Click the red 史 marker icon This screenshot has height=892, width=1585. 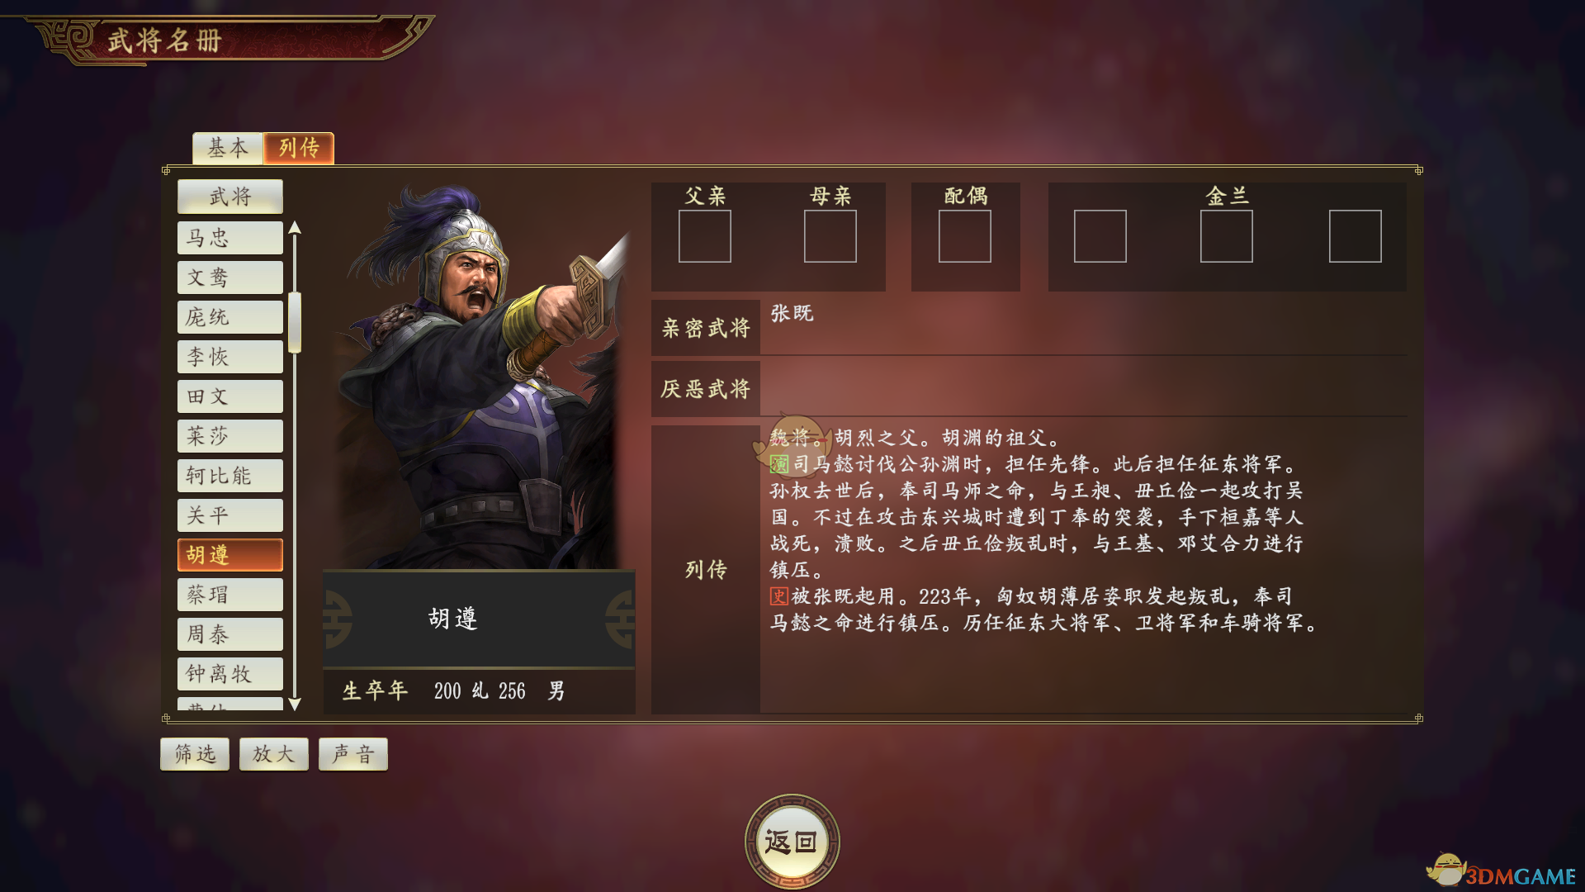click(x=779, y=596)
